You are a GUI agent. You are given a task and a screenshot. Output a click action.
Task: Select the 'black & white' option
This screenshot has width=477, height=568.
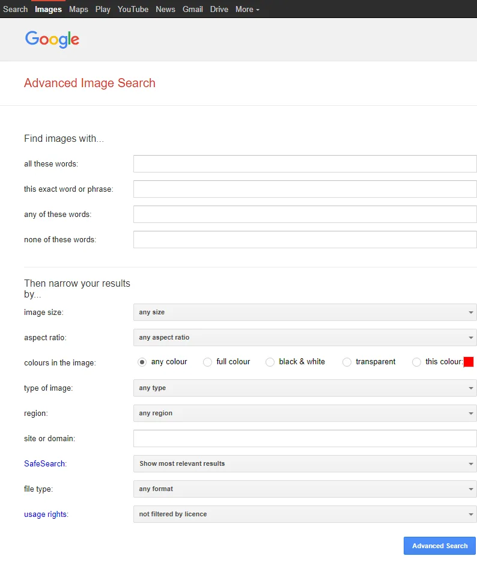[x=269, y=362]
